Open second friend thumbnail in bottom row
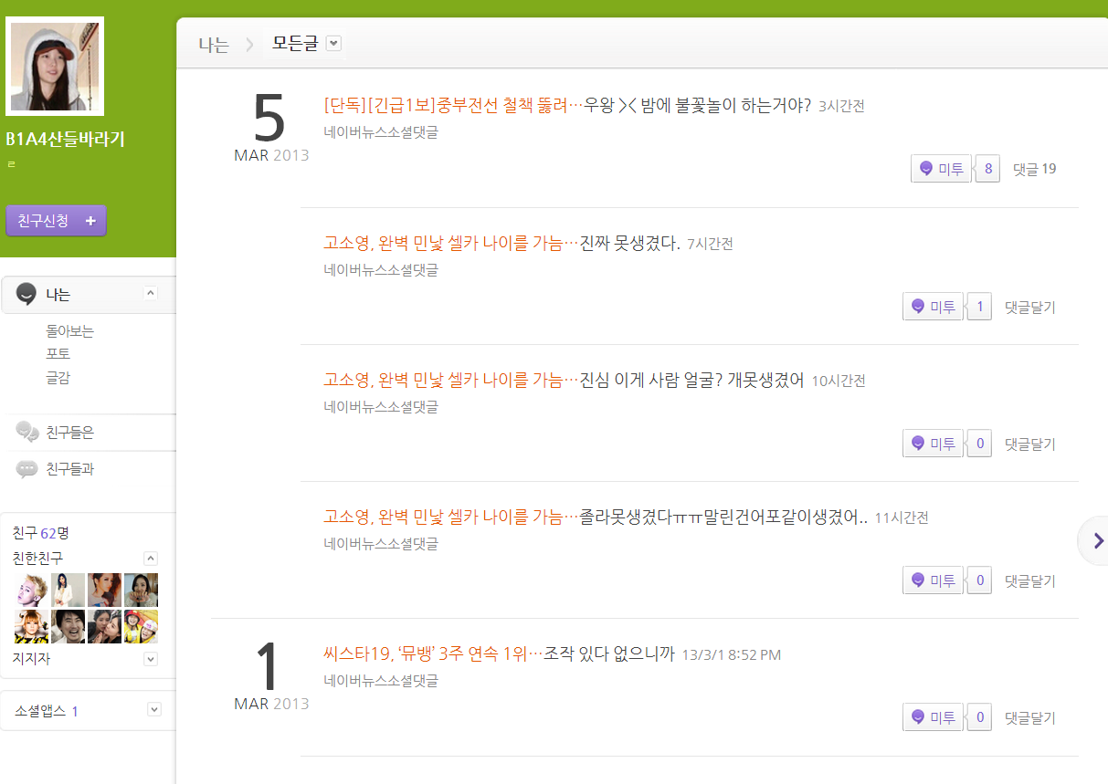1108x784 pixels. click(x=69, y=626)
